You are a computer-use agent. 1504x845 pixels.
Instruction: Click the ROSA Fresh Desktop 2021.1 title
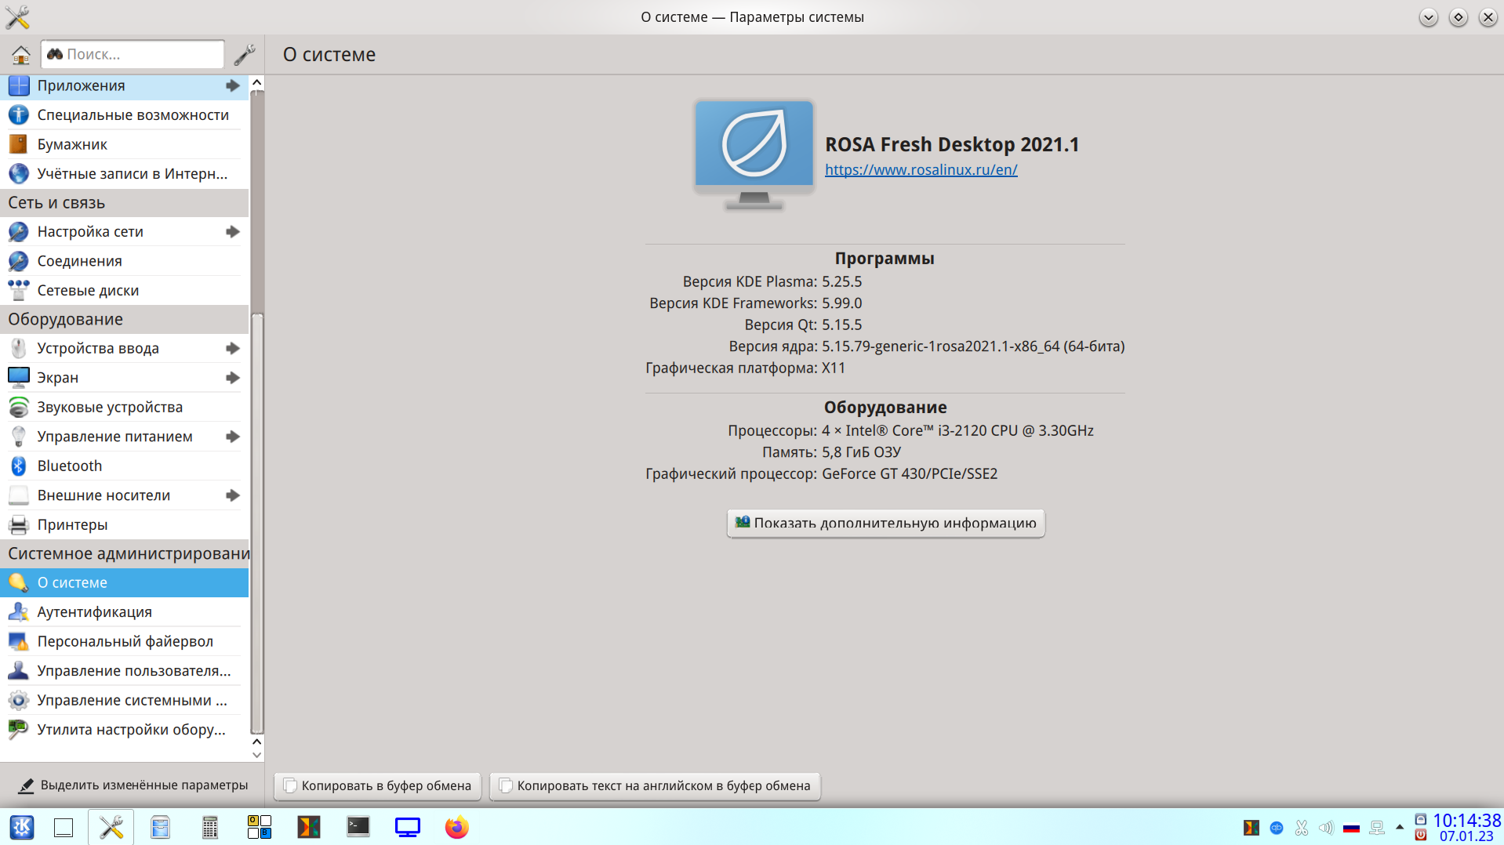pos(952,145)
